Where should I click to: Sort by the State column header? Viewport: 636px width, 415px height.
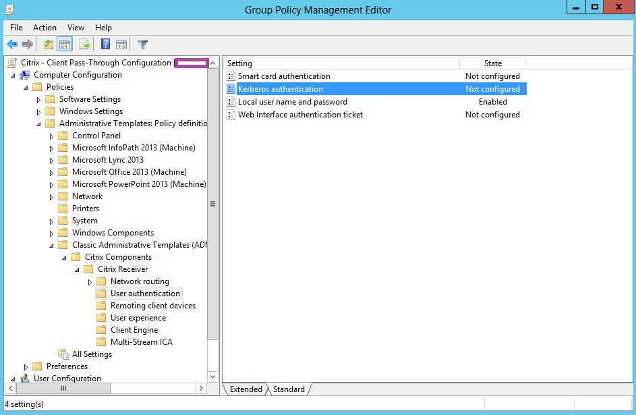pyautogui.click(x=493, y=63)
